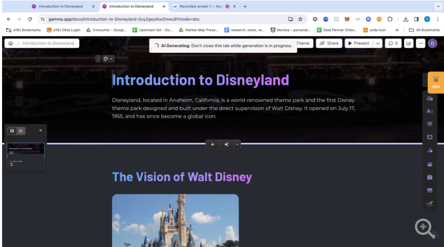
Task: Add a blank card with plus button
Action: tap(212, 144)
